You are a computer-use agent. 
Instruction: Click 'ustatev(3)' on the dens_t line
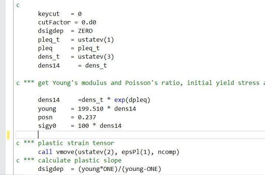click(96, 57)
